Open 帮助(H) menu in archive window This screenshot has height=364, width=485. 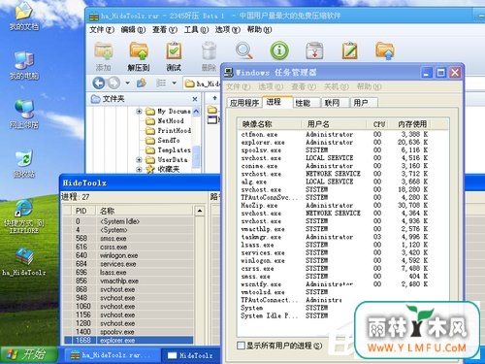point(259,30)
